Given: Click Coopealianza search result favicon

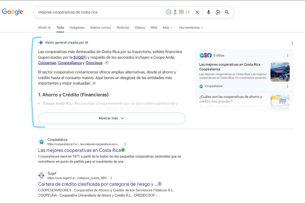Looking at the screenshot, I should point(41,142).
